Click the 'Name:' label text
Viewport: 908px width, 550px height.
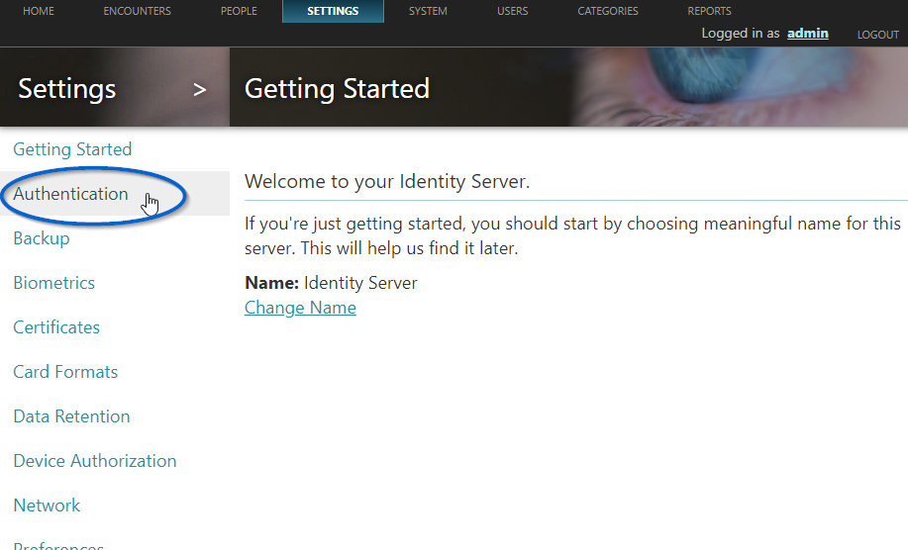click(271, 283)
